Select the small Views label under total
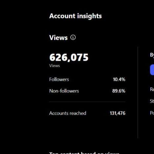 click(54, 66)
